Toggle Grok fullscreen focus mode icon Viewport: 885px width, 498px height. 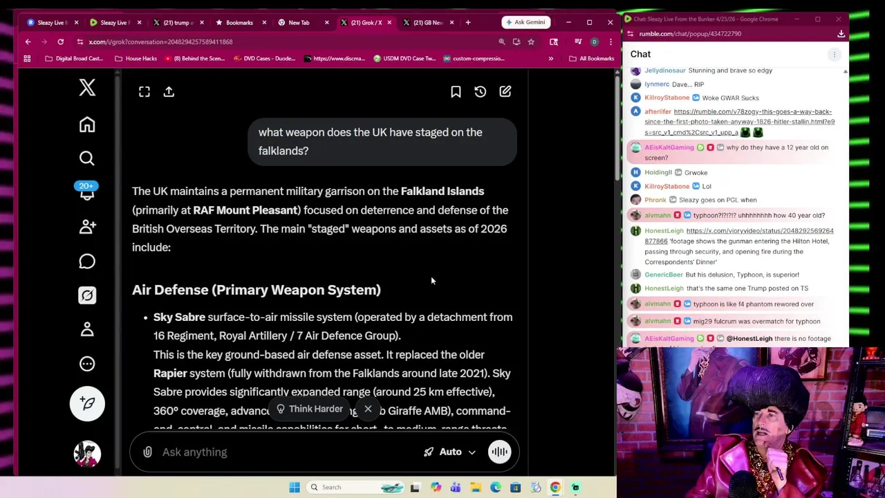[145, 92]
